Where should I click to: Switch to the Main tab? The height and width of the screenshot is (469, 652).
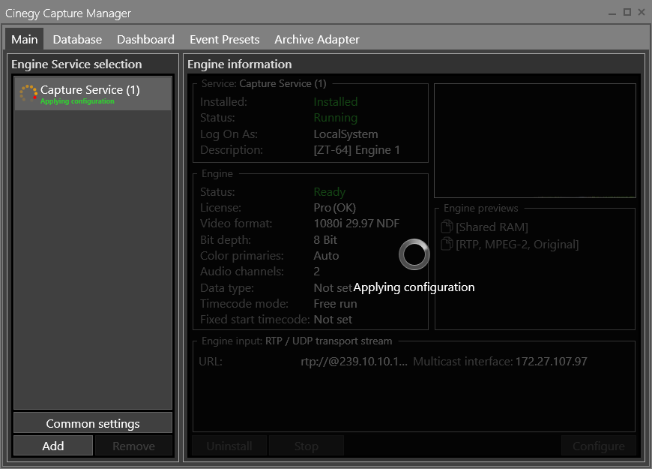(25, 39)
